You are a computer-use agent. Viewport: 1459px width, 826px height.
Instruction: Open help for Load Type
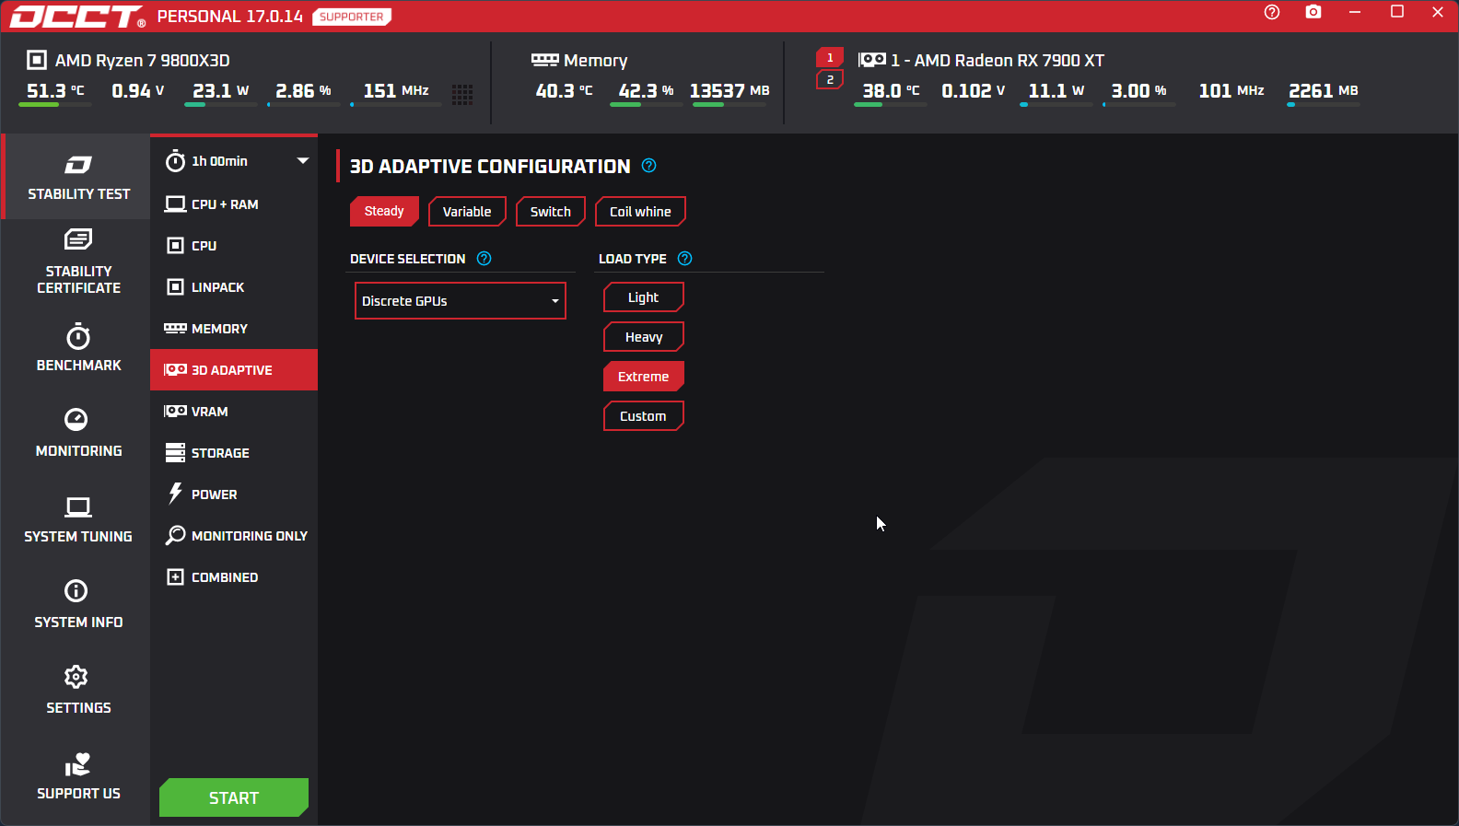[684, 259]
